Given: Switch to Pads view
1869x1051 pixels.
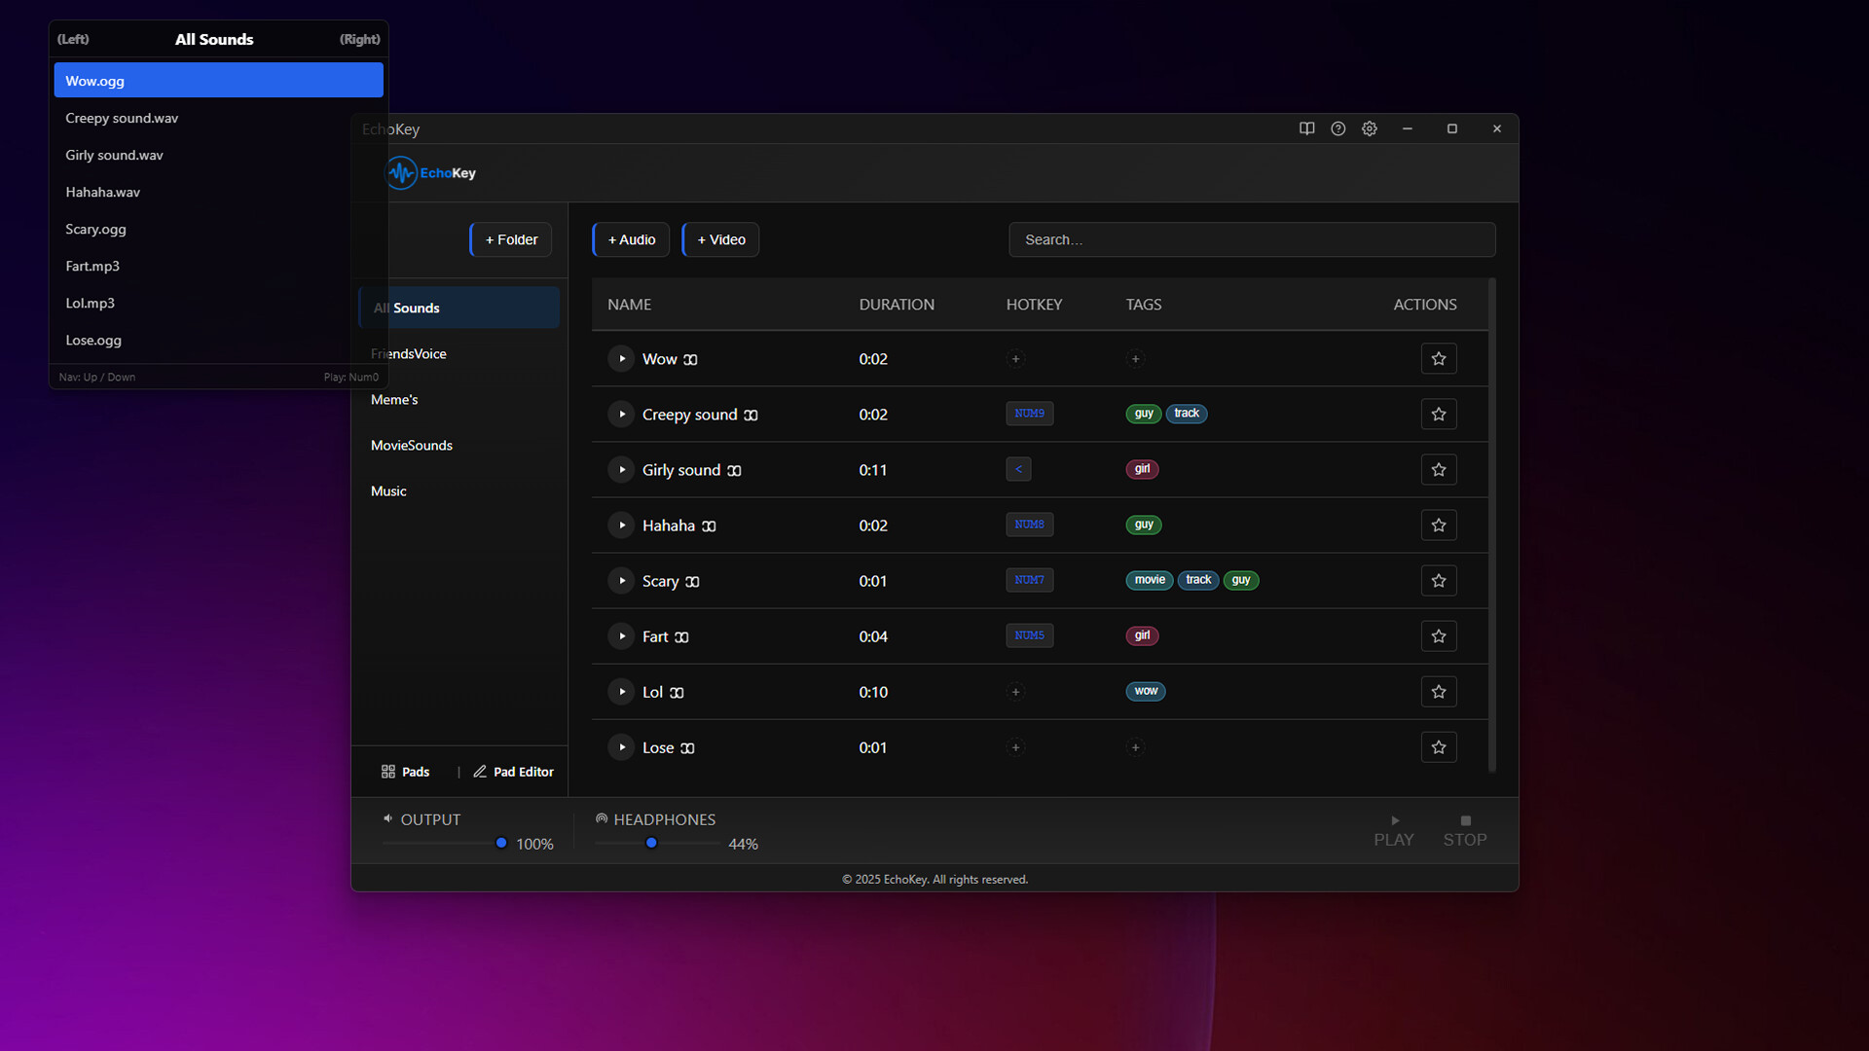Looking at the screenshot, I should point(405,772).
